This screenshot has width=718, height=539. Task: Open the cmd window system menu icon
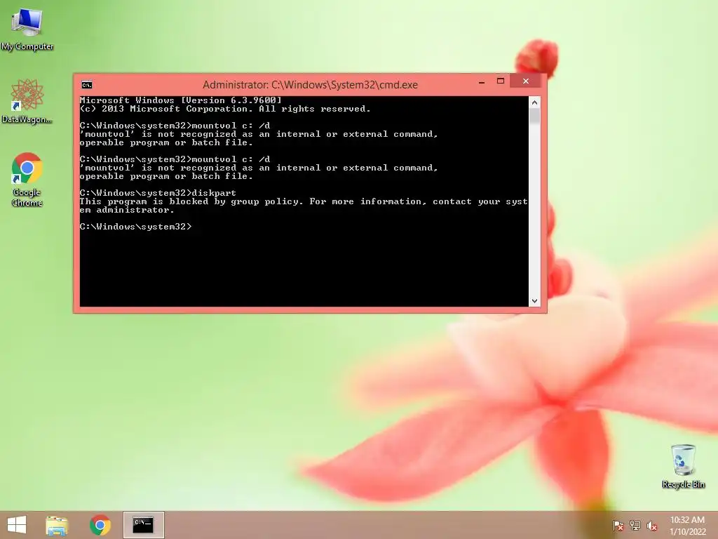point(86,85)
